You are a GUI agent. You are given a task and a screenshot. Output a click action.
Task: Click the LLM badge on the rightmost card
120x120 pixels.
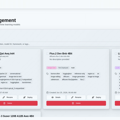pos(118,68)
